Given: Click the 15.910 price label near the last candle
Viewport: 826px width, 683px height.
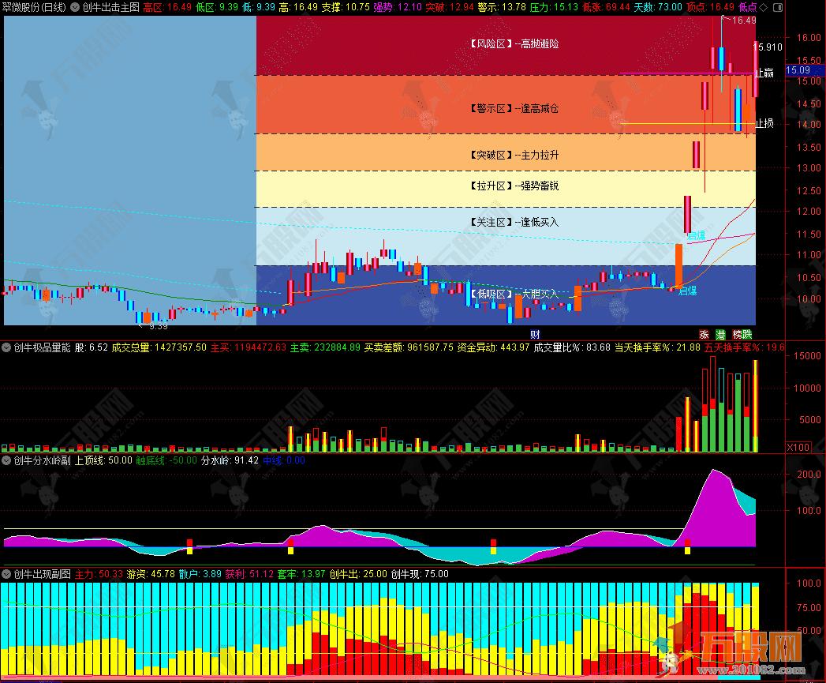Looking at the screenshot, I should point(768,47).
